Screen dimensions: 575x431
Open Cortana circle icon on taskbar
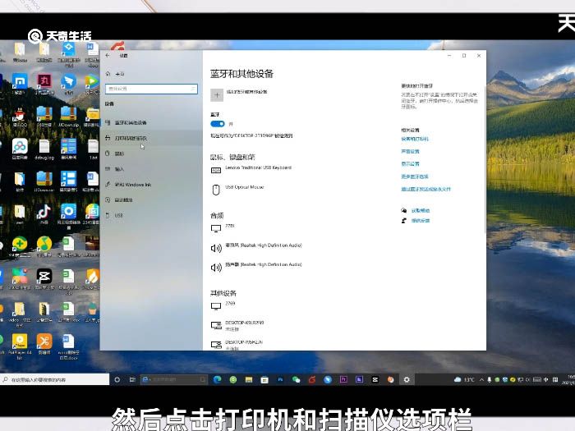(x=117, y=379)
